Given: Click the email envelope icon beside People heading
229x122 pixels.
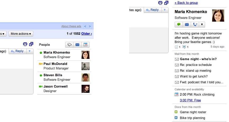Looking at the screenshot, I should pyautogui.click(x=77, y=45).
